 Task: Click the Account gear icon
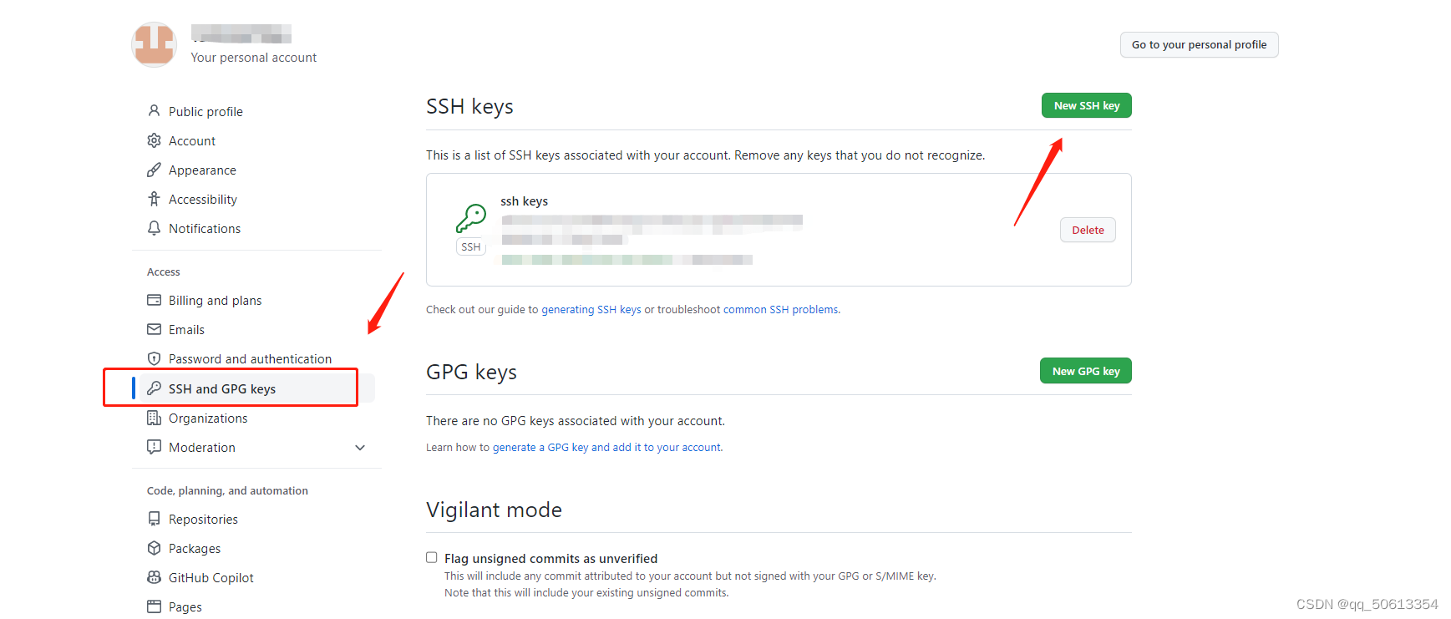click(x=154, y=140)
